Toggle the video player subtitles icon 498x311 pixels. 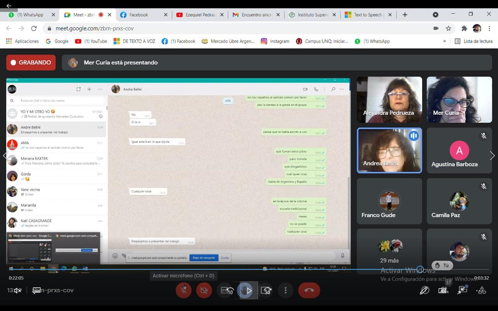37,290
